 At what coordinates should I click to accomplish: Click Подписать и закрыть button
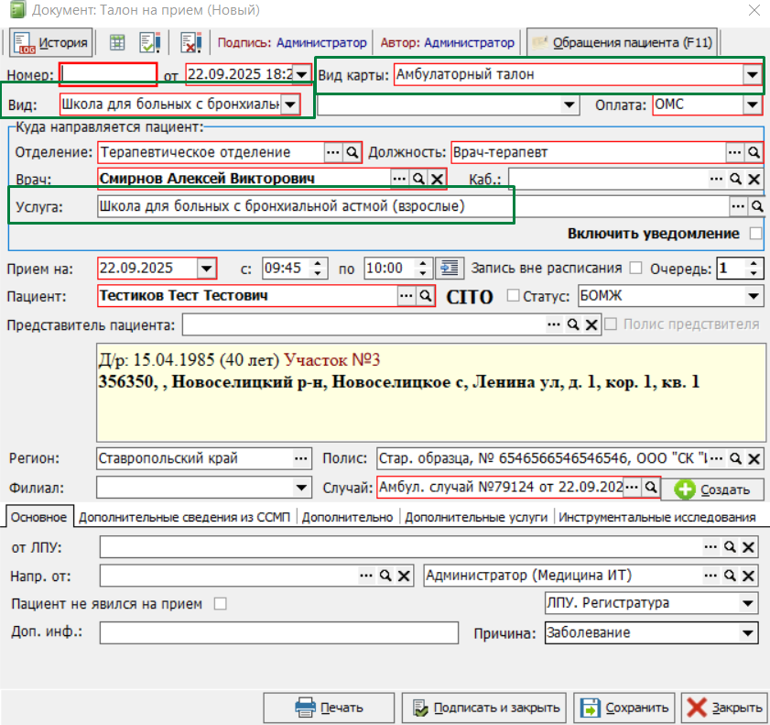[x=484, y=708]
